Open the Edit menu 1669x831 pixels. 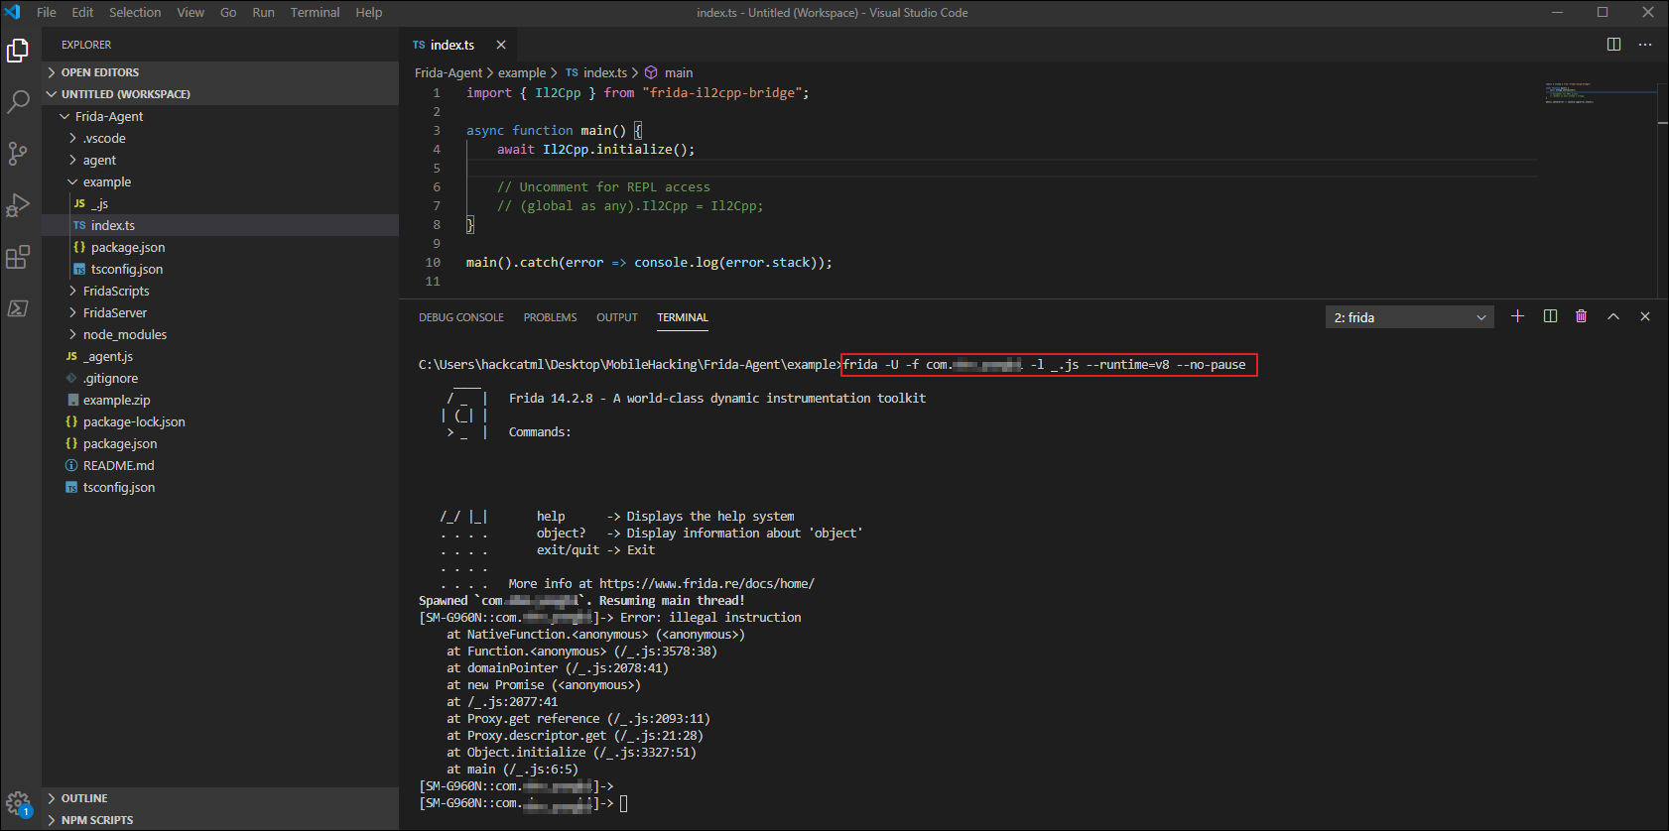82,13
